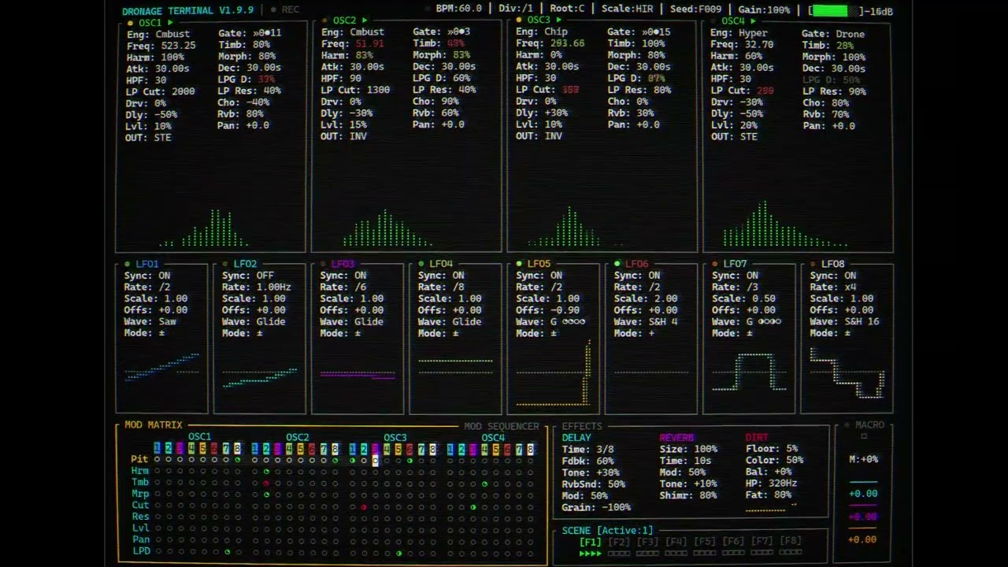This screenshot has width=1008, height=567.
Task: Switch to the MOD SEQUENCER tab
Action: point(502,426)
